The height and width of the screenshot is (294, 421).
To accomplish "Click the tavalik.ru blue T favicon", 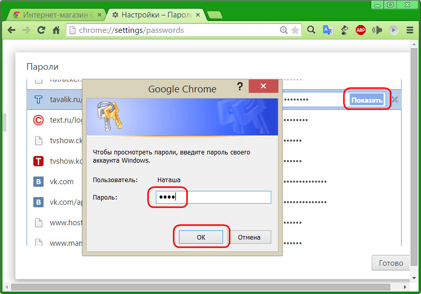I will (38, 100).
